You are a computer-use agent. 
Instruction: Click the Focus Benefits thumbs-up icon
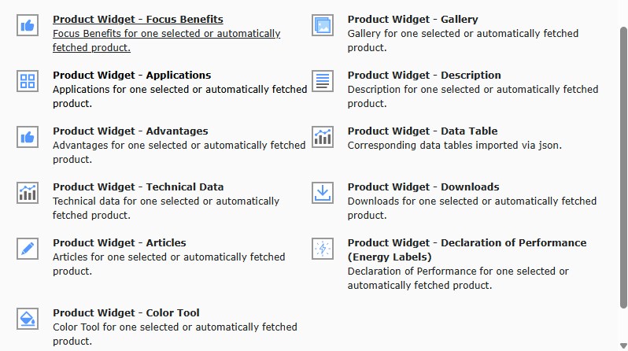pos(28,25)
